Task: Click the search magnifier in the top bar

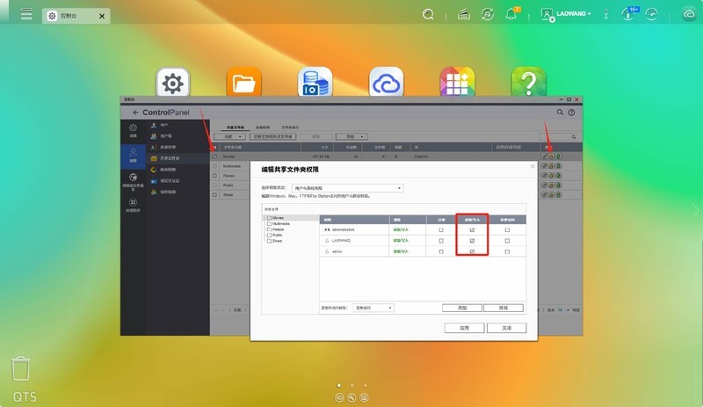Action: 428,14
